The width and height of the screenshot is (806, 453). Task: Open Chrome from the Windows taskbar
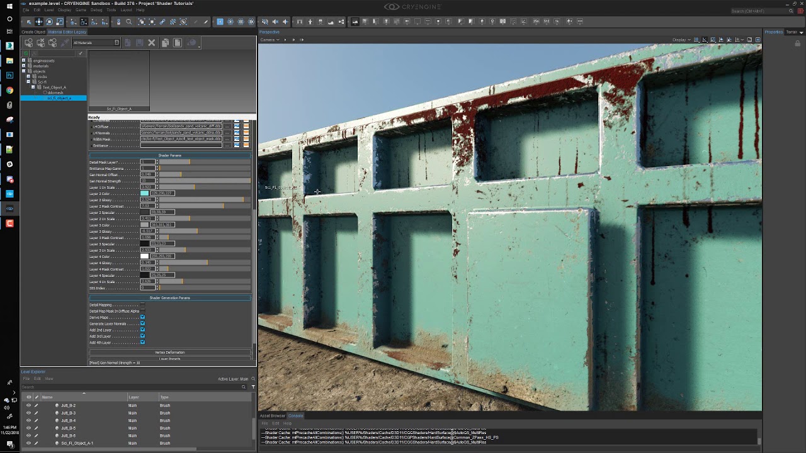9,90
